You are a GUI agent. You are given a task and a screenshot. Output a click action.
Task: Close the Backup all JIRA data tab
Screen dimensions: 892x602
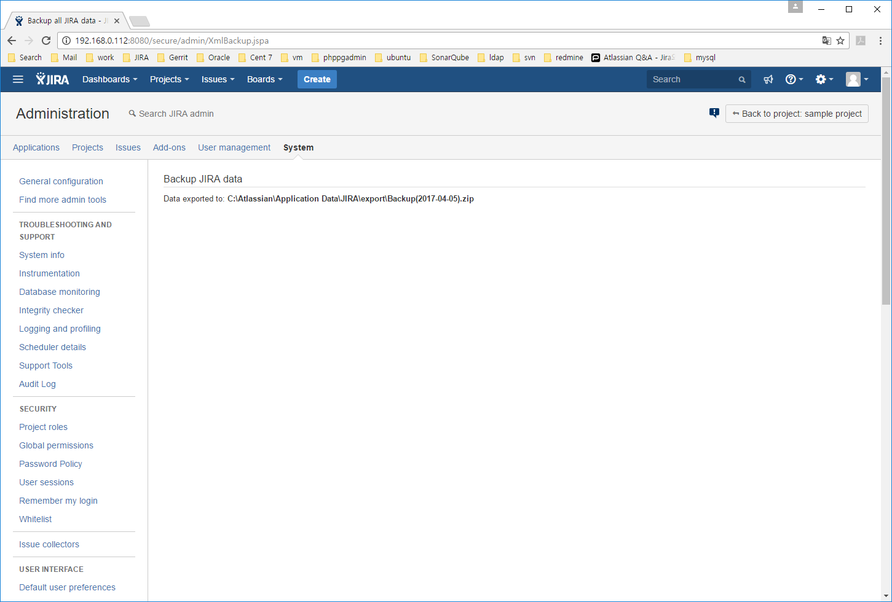pyautogui.click(x=117, y=21)
